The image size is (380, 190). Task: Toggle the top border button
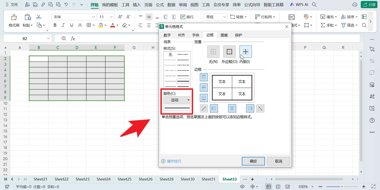(204, 77)
